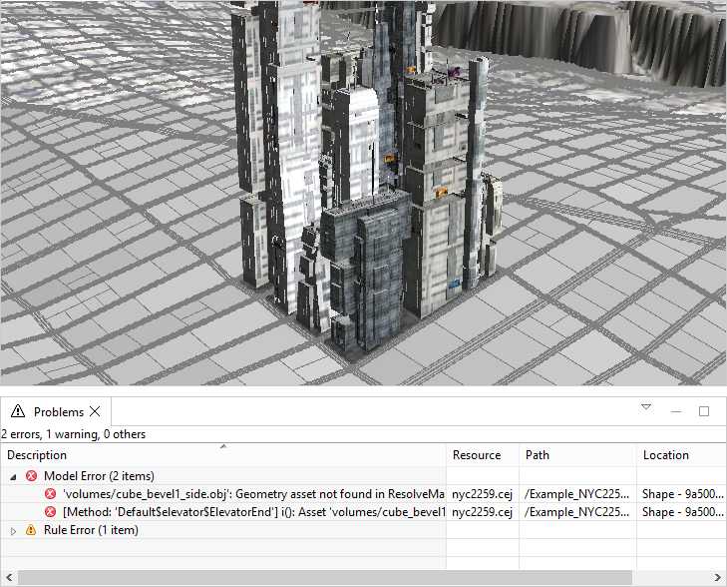Viewport: 727px width, 587px height.
Task: Minimize the Problems panel
Action: pyautogui.click(x=676, y=411)
